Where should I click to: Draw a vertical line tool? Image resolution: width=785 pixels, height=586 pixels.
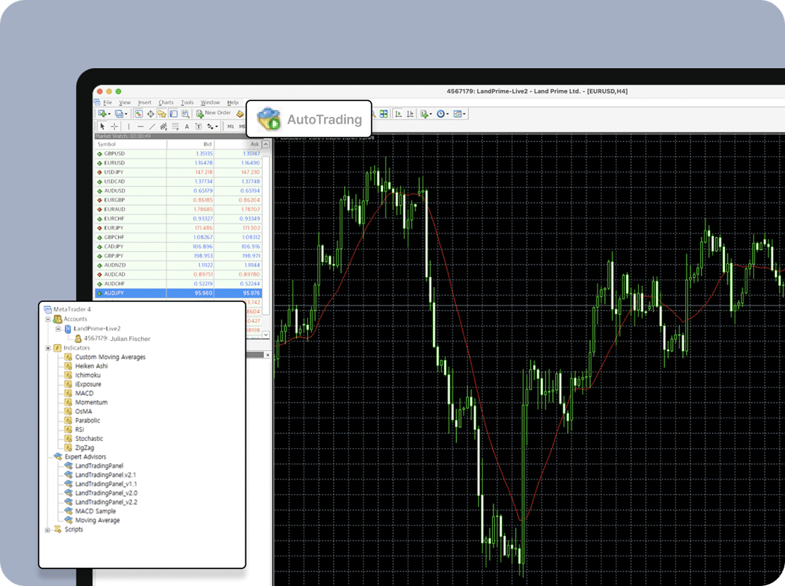[129, 126]
